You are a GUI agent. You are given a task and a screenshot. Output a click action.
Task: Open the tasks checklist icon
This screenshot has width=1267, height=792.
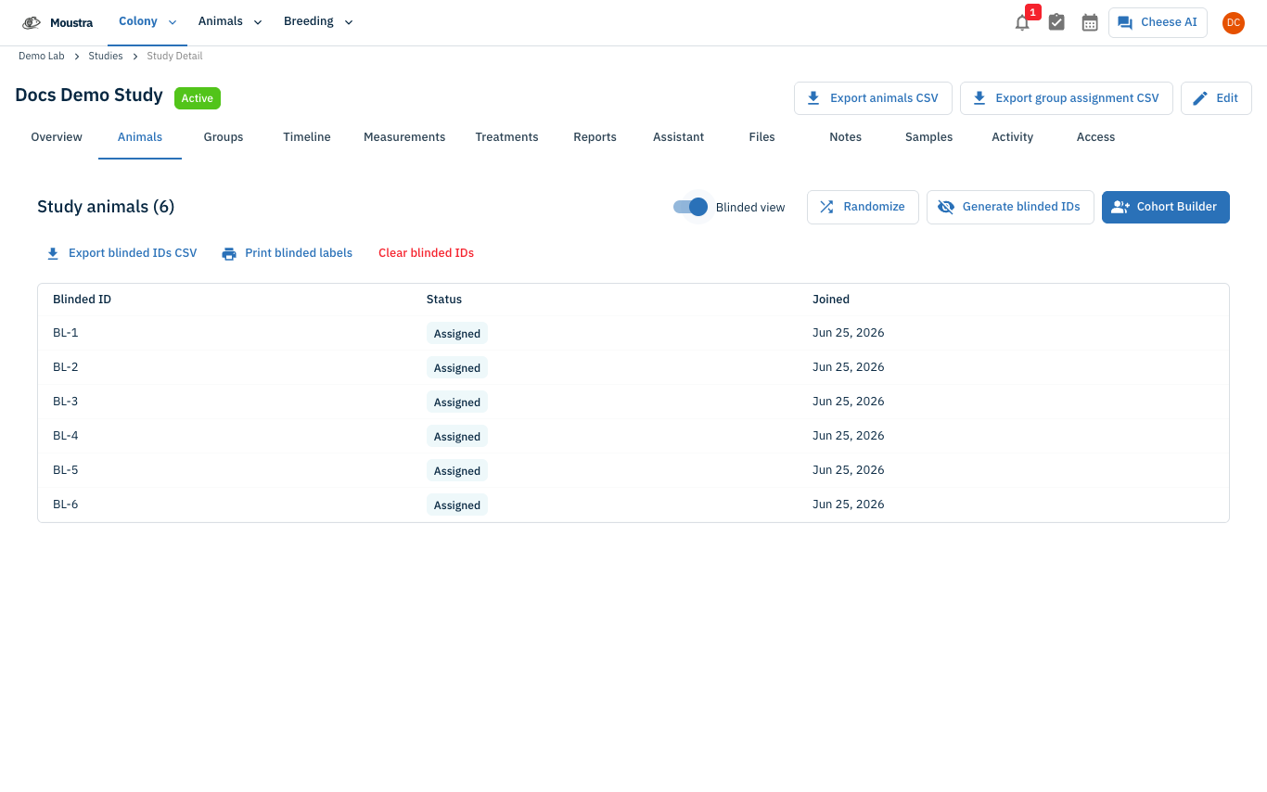[1056, 22]
